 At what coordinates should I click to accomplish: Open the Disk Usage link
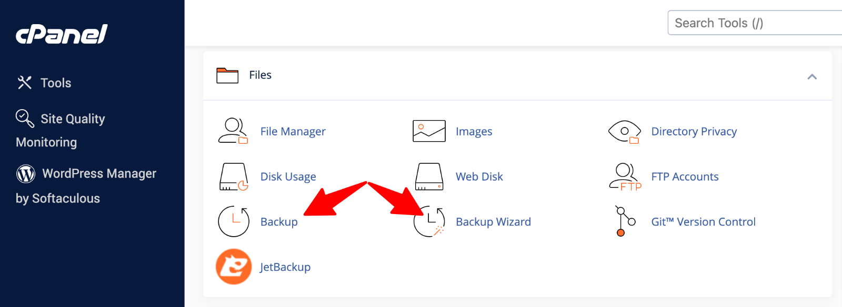[288, 177]
